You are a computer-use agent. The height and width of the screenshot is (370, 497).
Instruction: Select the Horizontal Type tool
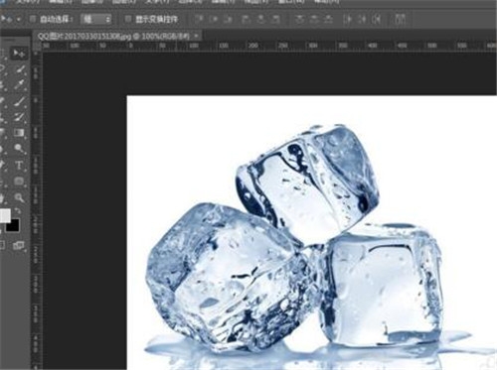(x=19, y=165)
